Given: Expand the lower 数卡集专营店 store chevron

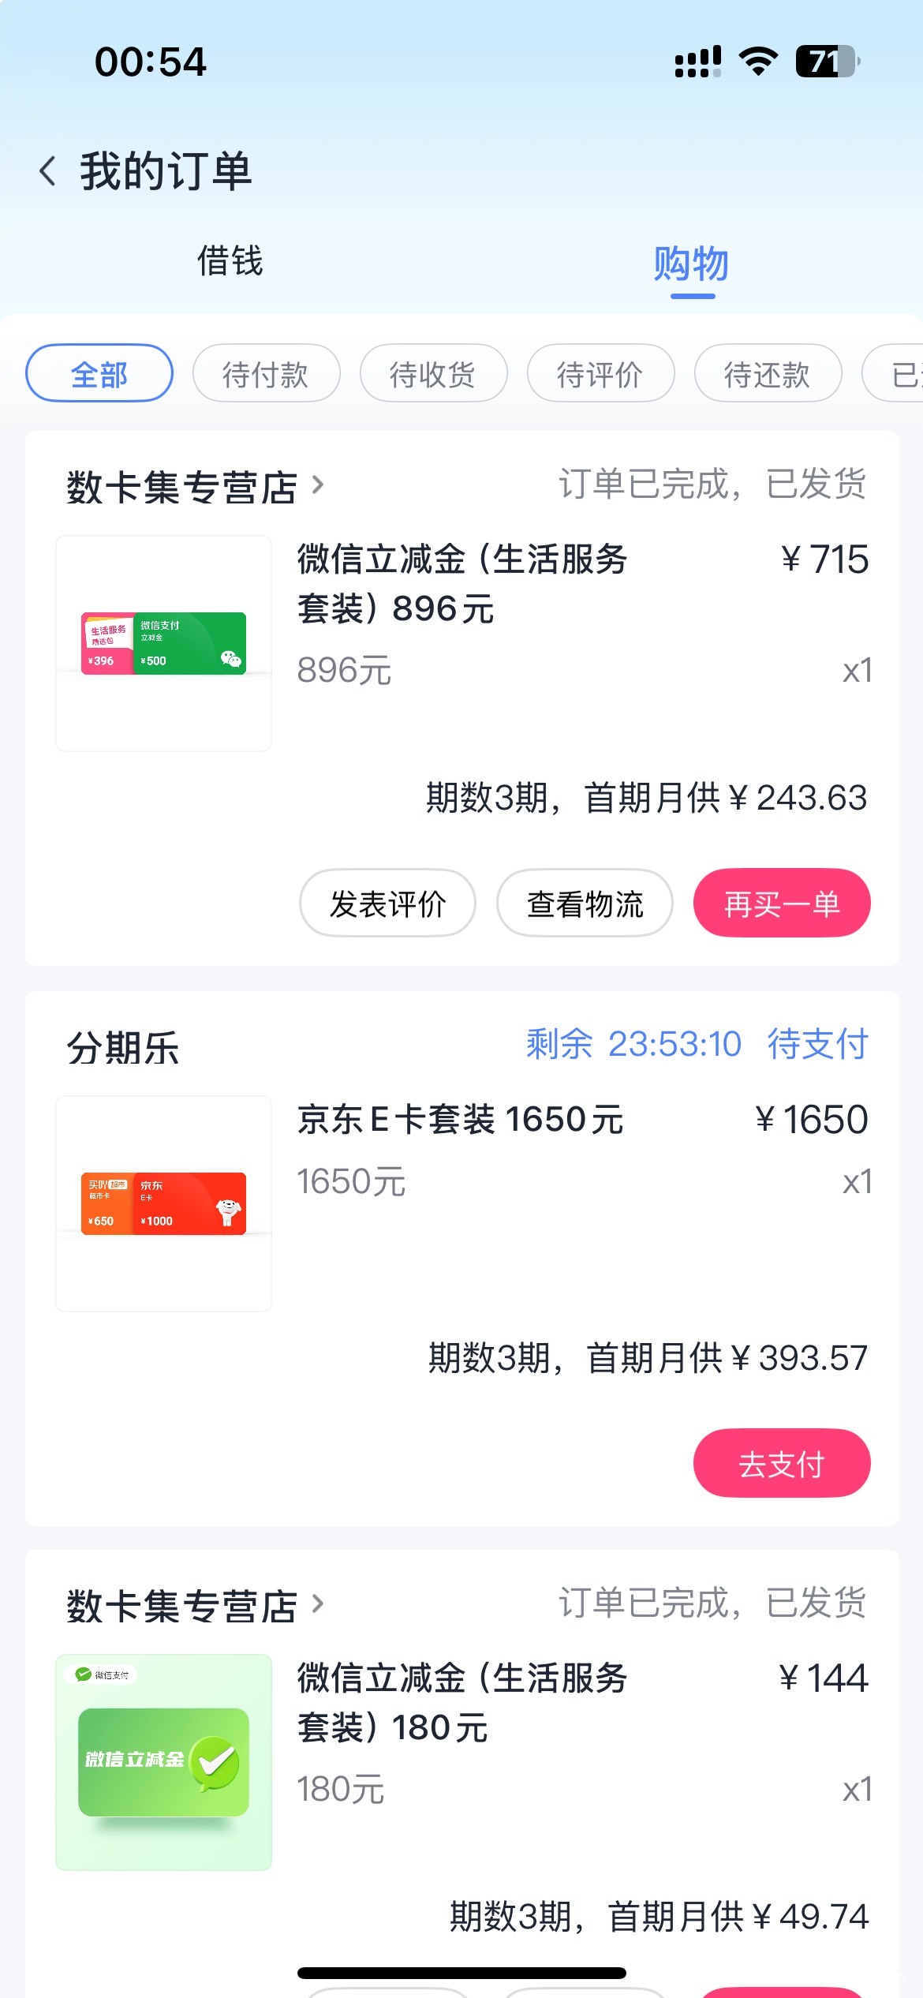Looking at the screenshot, I should pyautogui.click(x=318, y=1603).
